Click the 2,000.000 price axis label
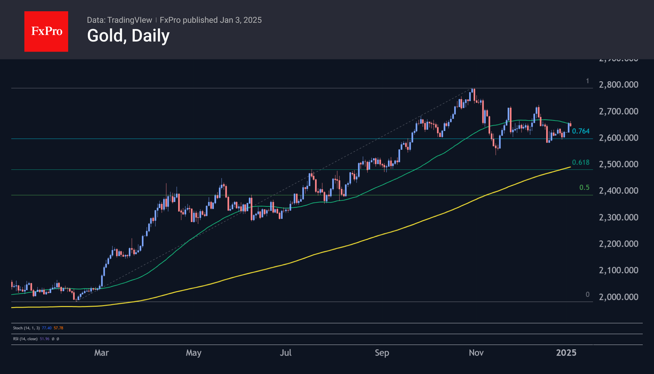 (x=618, y=297)
